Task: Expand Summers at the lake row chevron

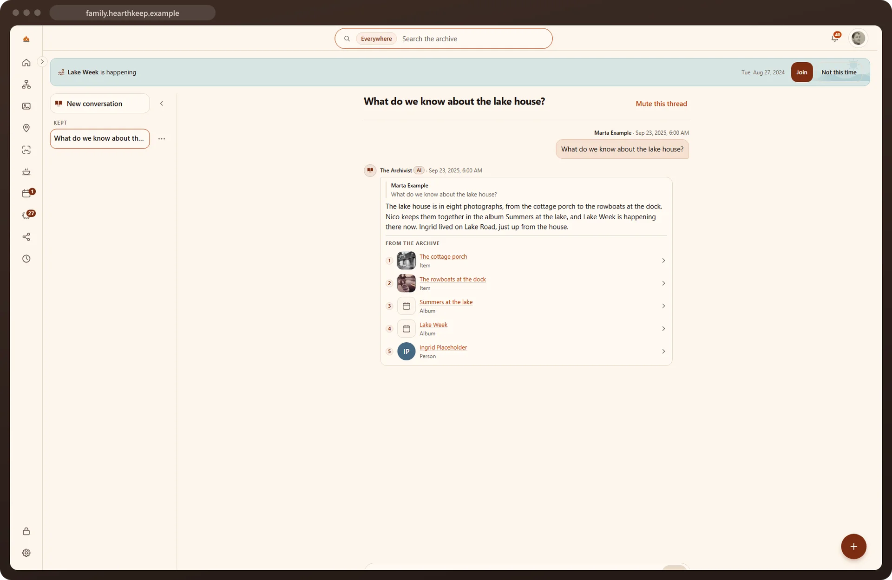Action: [663, 306]
